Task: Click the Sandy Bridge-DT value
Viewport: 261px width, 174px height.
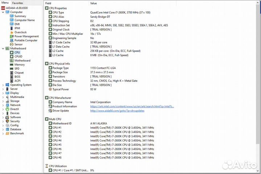Action: tap(100, 17)
